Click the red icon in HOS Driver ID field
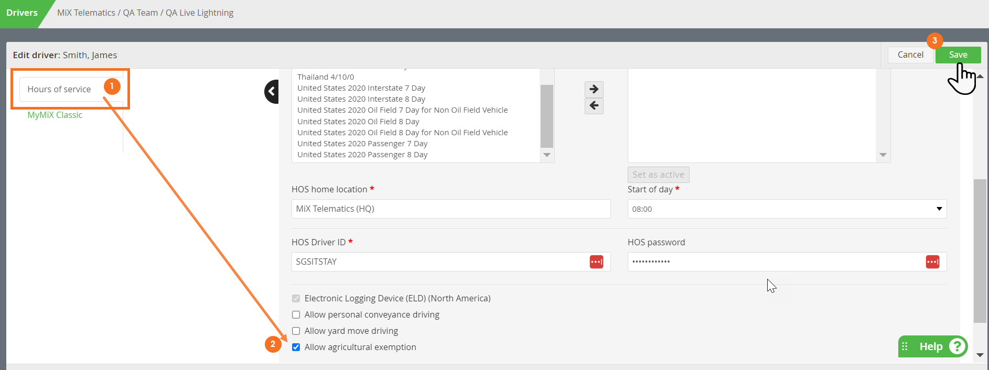 (596, 262)
